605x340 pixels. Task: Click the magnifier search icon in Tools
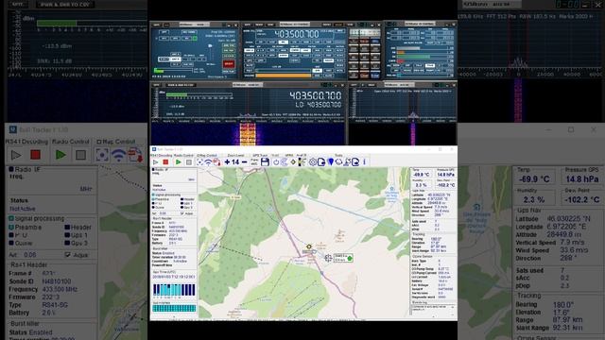pos(347,162)
